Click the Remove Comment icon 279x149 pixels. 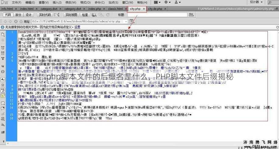click(3, 108)
